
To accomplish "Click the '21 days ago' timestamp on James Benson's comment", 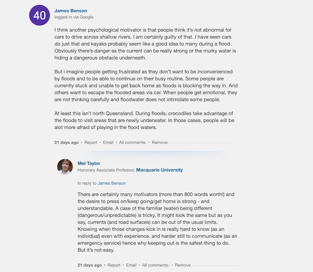I will 66,142.
